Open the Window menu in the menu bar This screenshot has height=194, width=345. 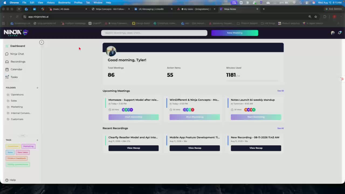click(98, 3)
